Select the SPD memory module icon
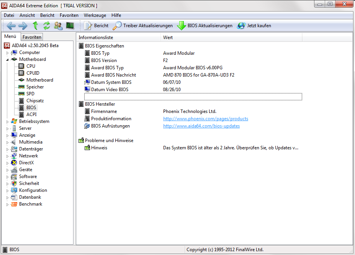The height and width of the screenshot is (255, 355). [x=21, y=94]
